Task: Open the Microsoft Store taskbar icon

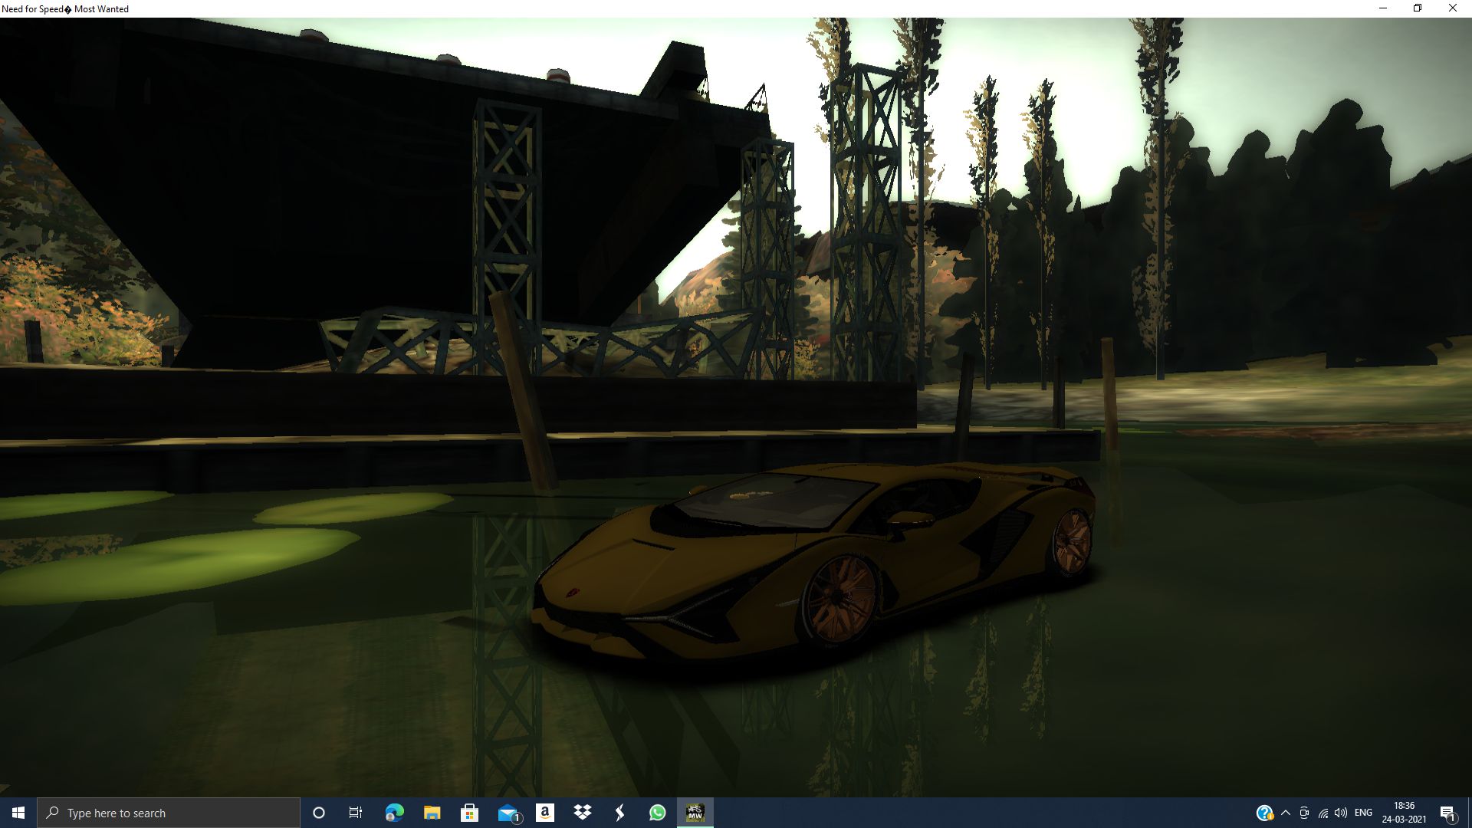Action: point(469,813)
